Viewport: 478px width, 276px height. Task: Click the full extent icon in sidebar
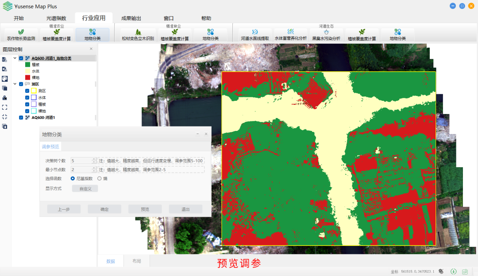point(4,107)
